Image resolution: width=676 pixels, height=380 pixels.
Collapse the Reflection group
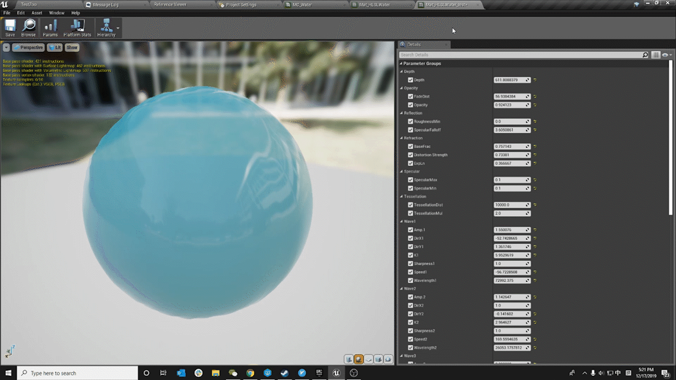(x=401, y=113)
